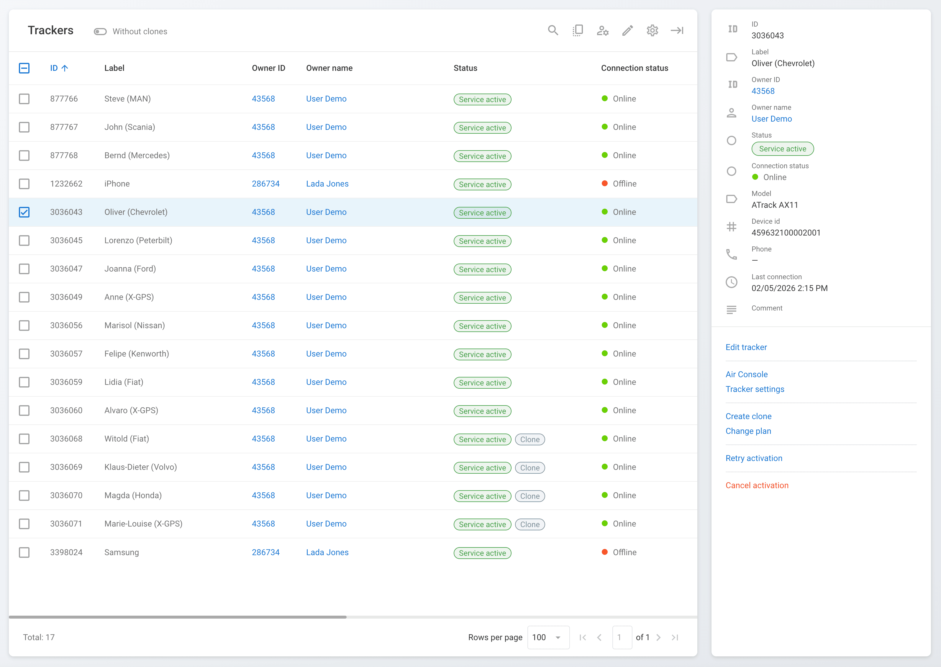Image resolution: width=941 pixels, height=667 pixels.
Task: Click the search magnifier icon
Action: 553,30
